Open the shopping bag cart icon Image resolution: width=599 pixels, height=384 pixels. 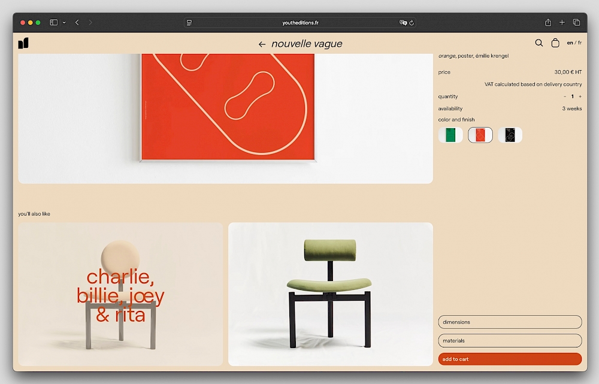(x=555, y=43)
